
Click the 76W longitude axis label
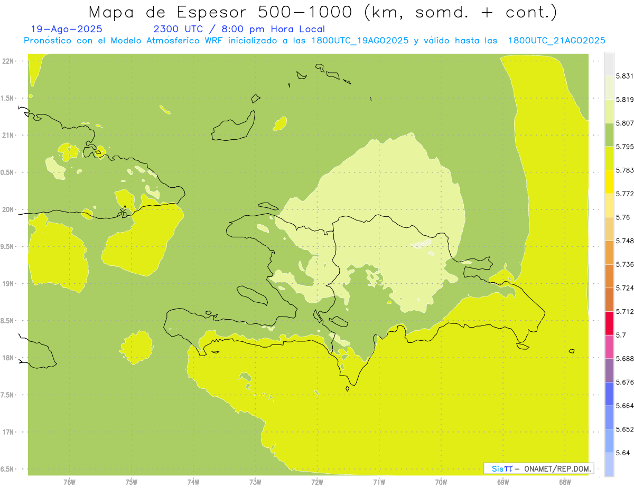[69, 482]
